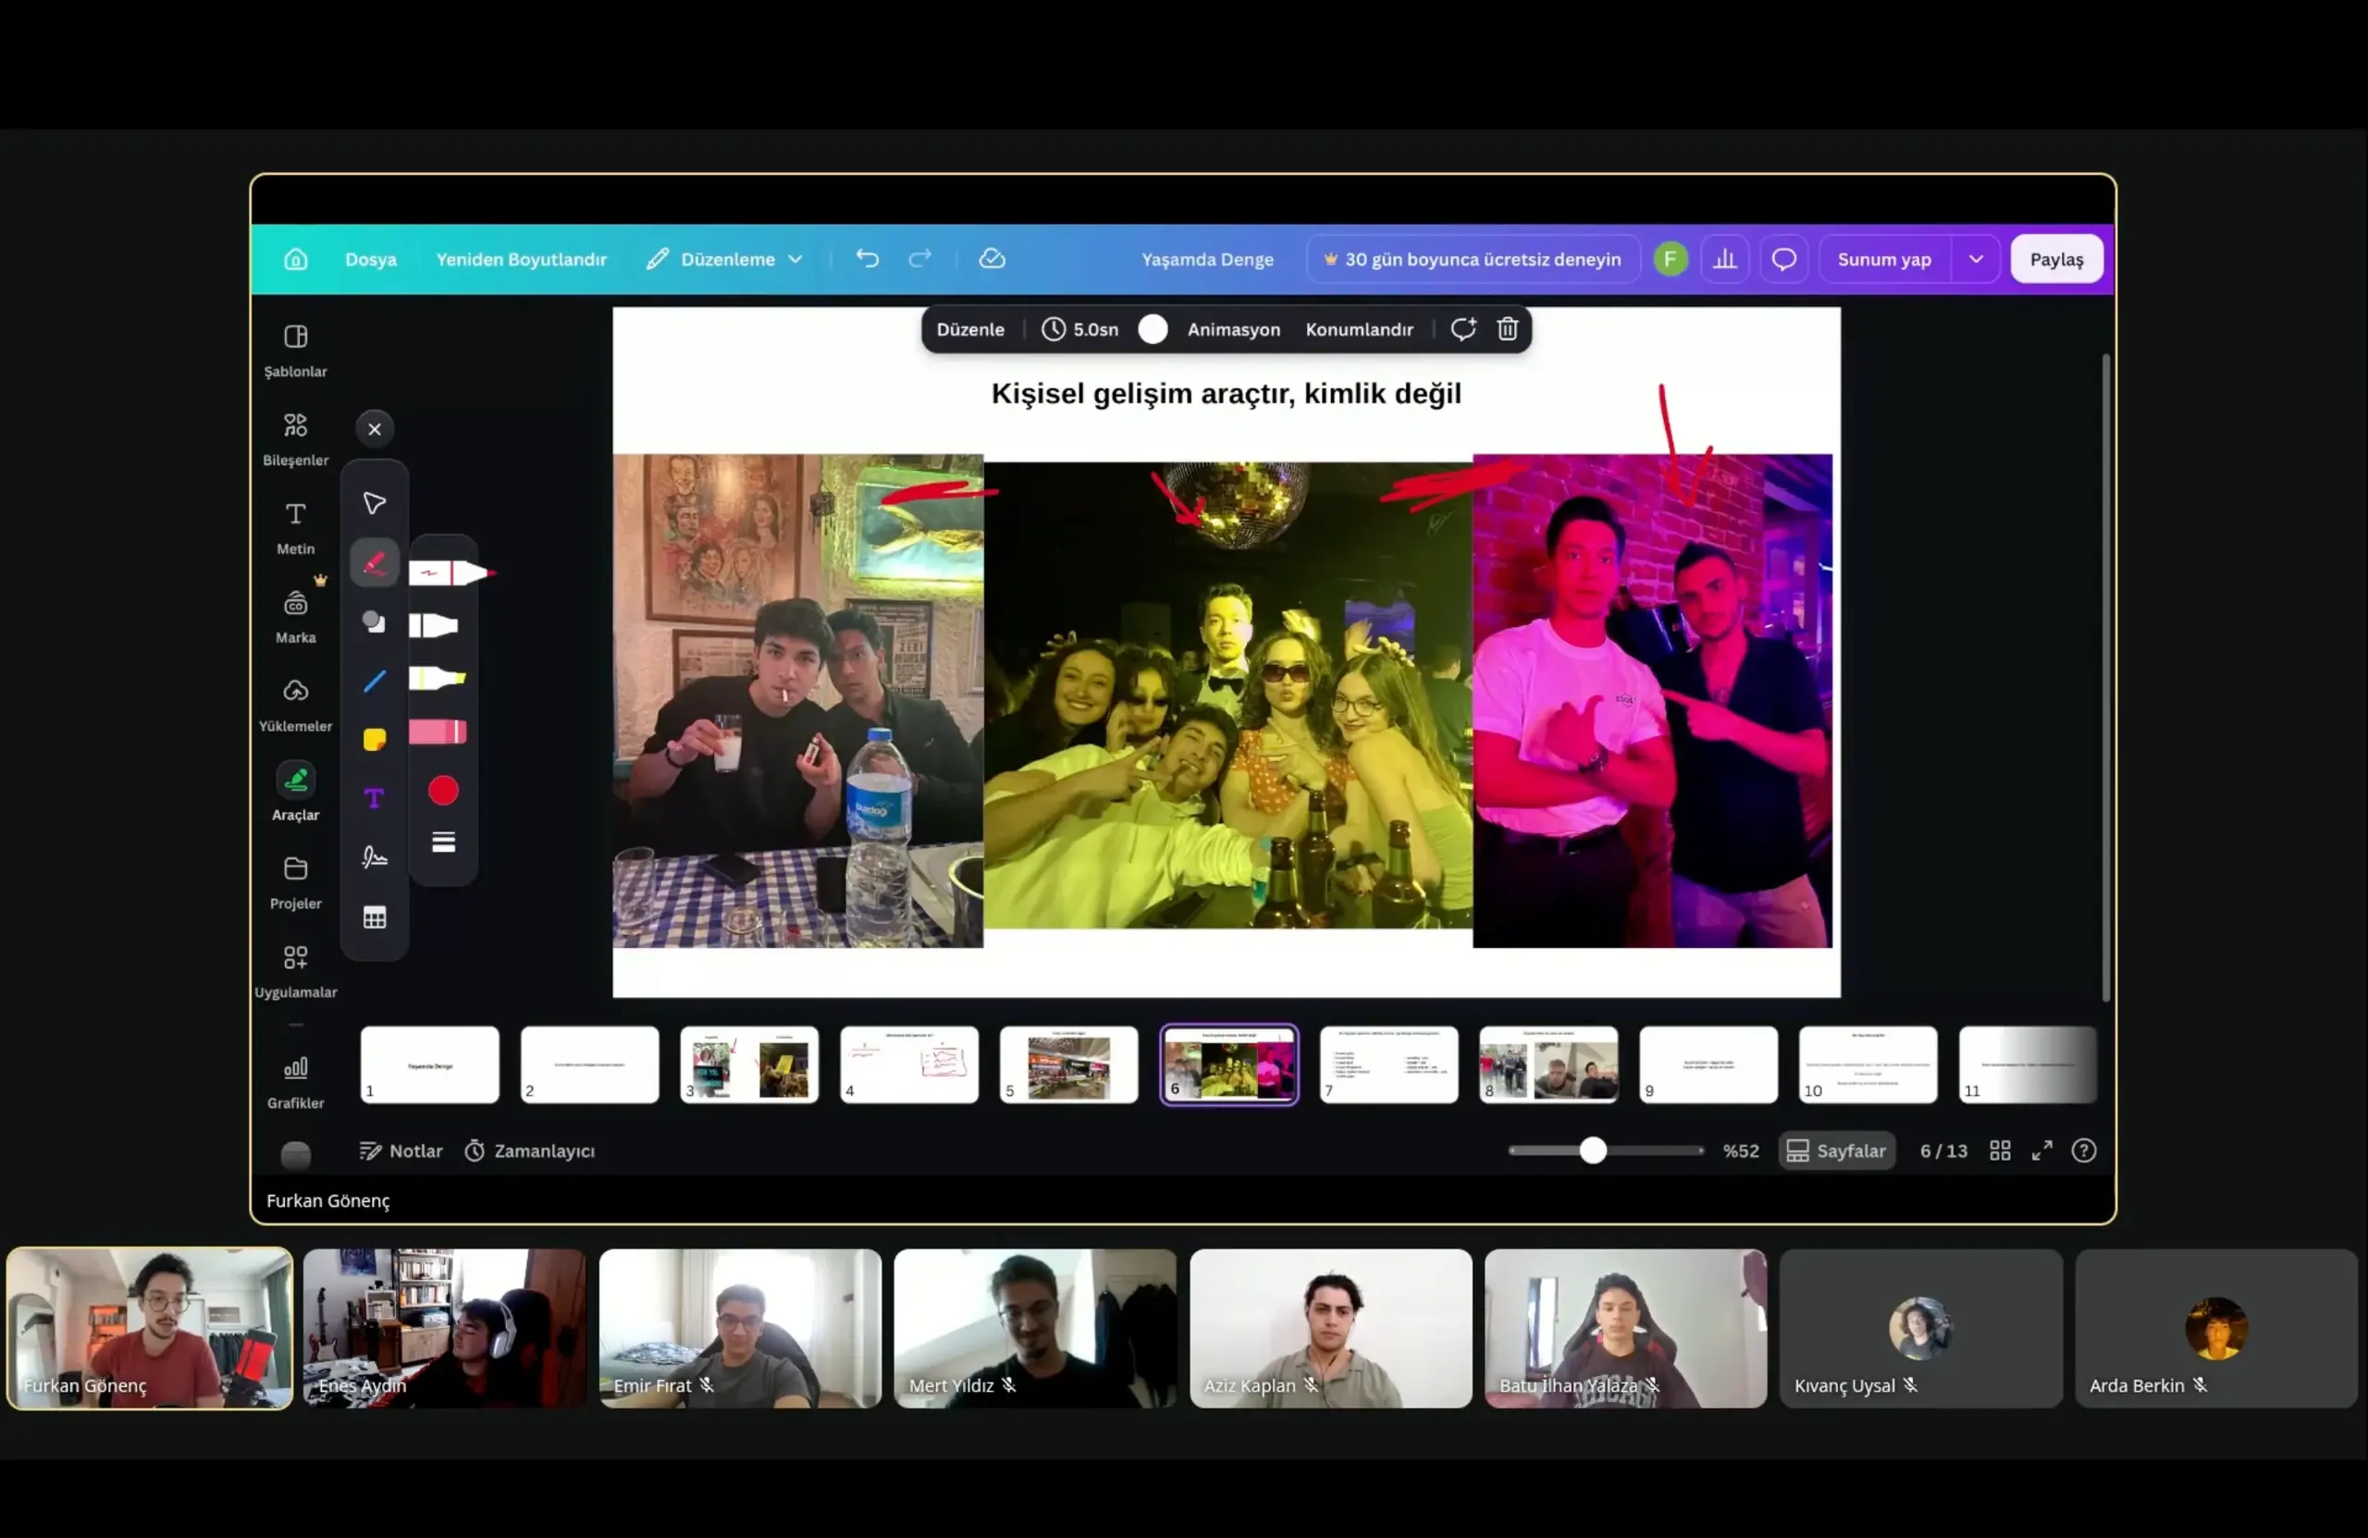Open the Şablonlar panel
This screenshot has width=2368, height=1538.
[295, 351]
